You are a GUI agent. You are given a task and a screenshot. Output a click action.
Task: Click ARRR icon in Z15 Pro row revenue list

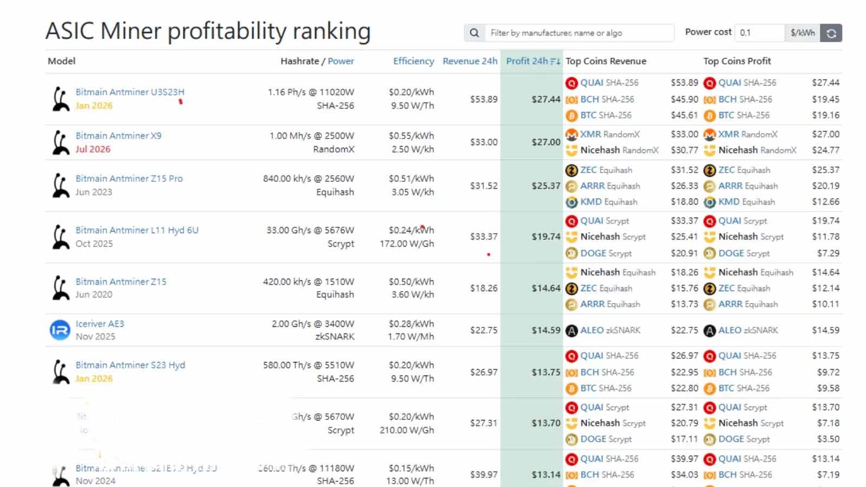point(572,186)
